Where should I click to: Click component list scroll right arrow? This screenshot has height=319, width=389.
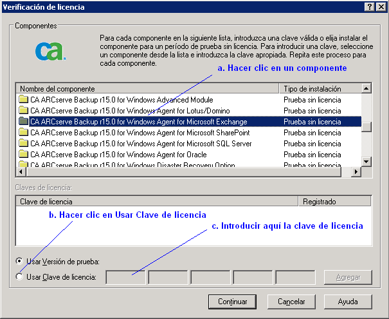point(356,171)
